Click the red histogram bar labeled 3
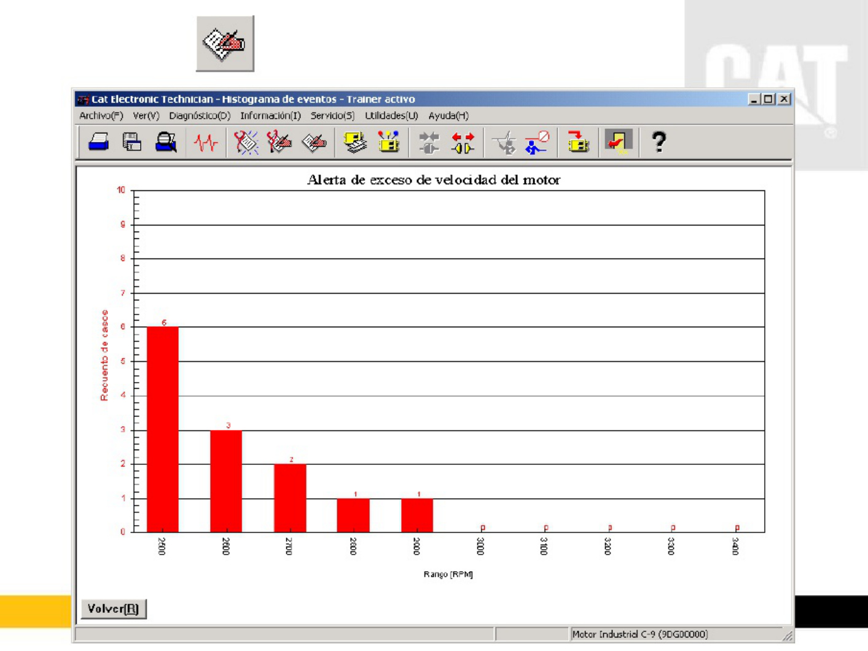Viewport: 868px width, 651px height. (x=226, y=481)
